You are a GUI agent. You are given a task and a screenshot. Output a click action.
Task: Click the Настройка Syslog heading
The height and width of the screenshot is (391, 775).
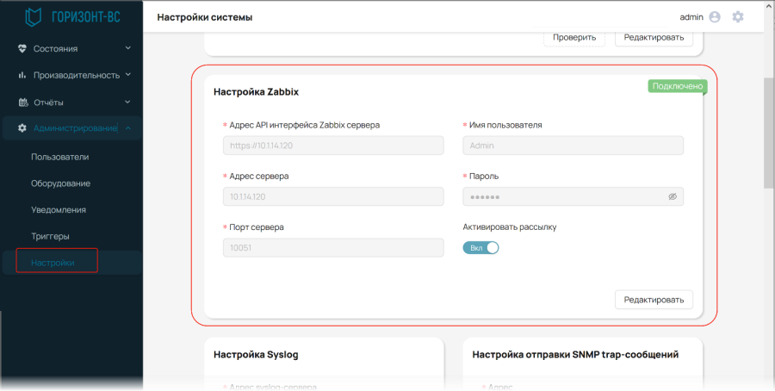(x=256, y=355)
